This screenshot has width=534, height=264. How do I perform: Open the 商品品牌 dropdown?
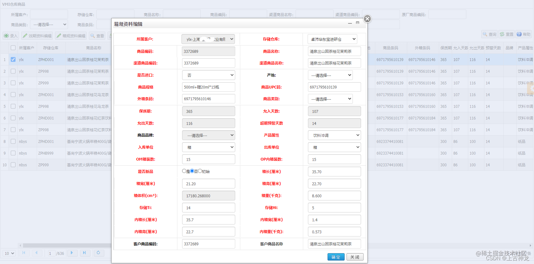point(208,135)
